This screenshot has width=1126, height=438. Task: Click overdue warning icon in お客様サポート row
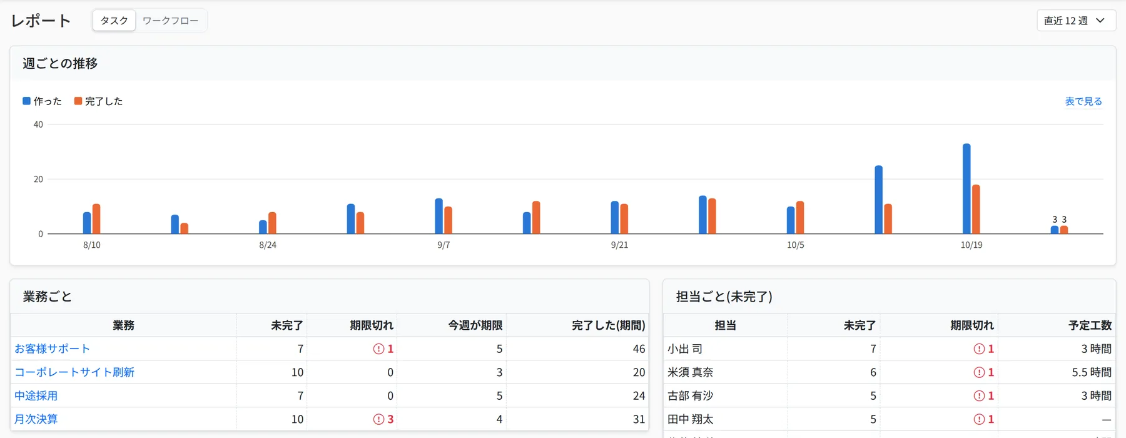(x=378, y=349)
